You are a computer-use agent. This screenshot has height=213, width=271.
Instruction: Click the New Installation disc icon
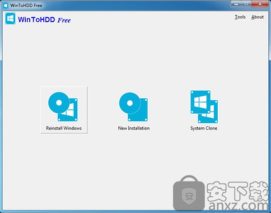click(x=133, y=107)
